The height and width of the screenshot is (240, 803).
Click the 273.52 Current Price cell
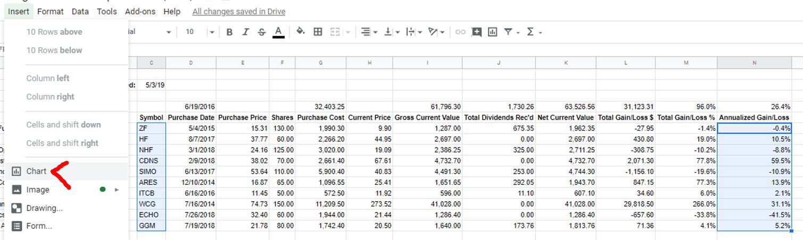(369, 204)
